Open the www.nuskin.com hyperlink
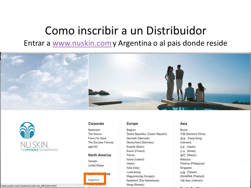The height and width of the screenshot is (188, 251). coord(82,43)
